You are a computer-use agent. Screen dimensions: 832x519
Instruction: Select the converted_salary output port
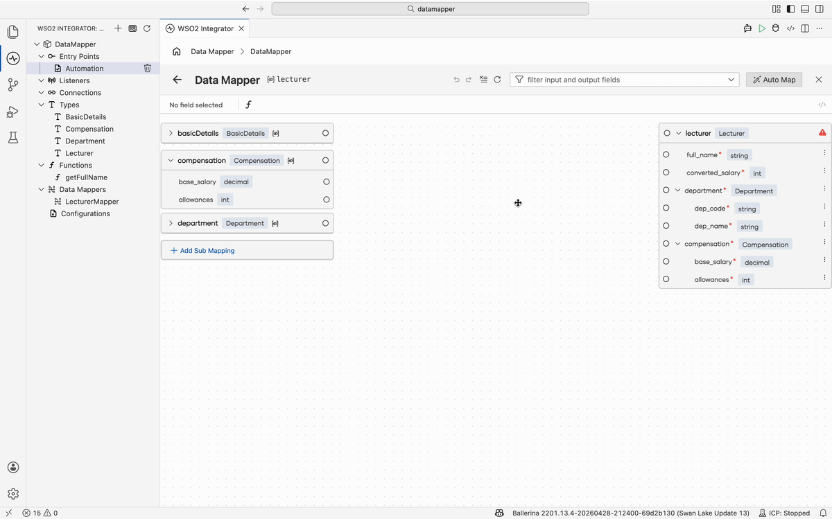[666, 173]
